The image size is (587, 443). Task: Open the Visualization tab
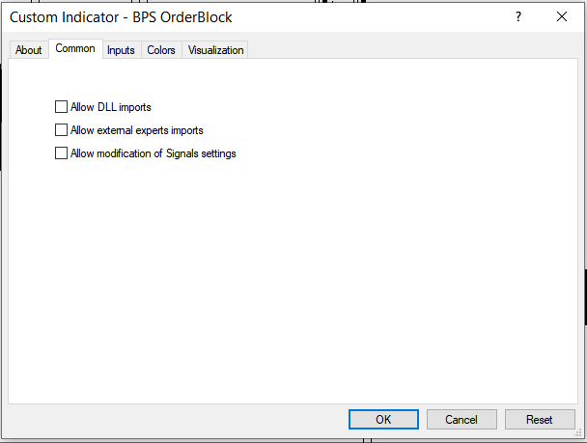point(216,50)
